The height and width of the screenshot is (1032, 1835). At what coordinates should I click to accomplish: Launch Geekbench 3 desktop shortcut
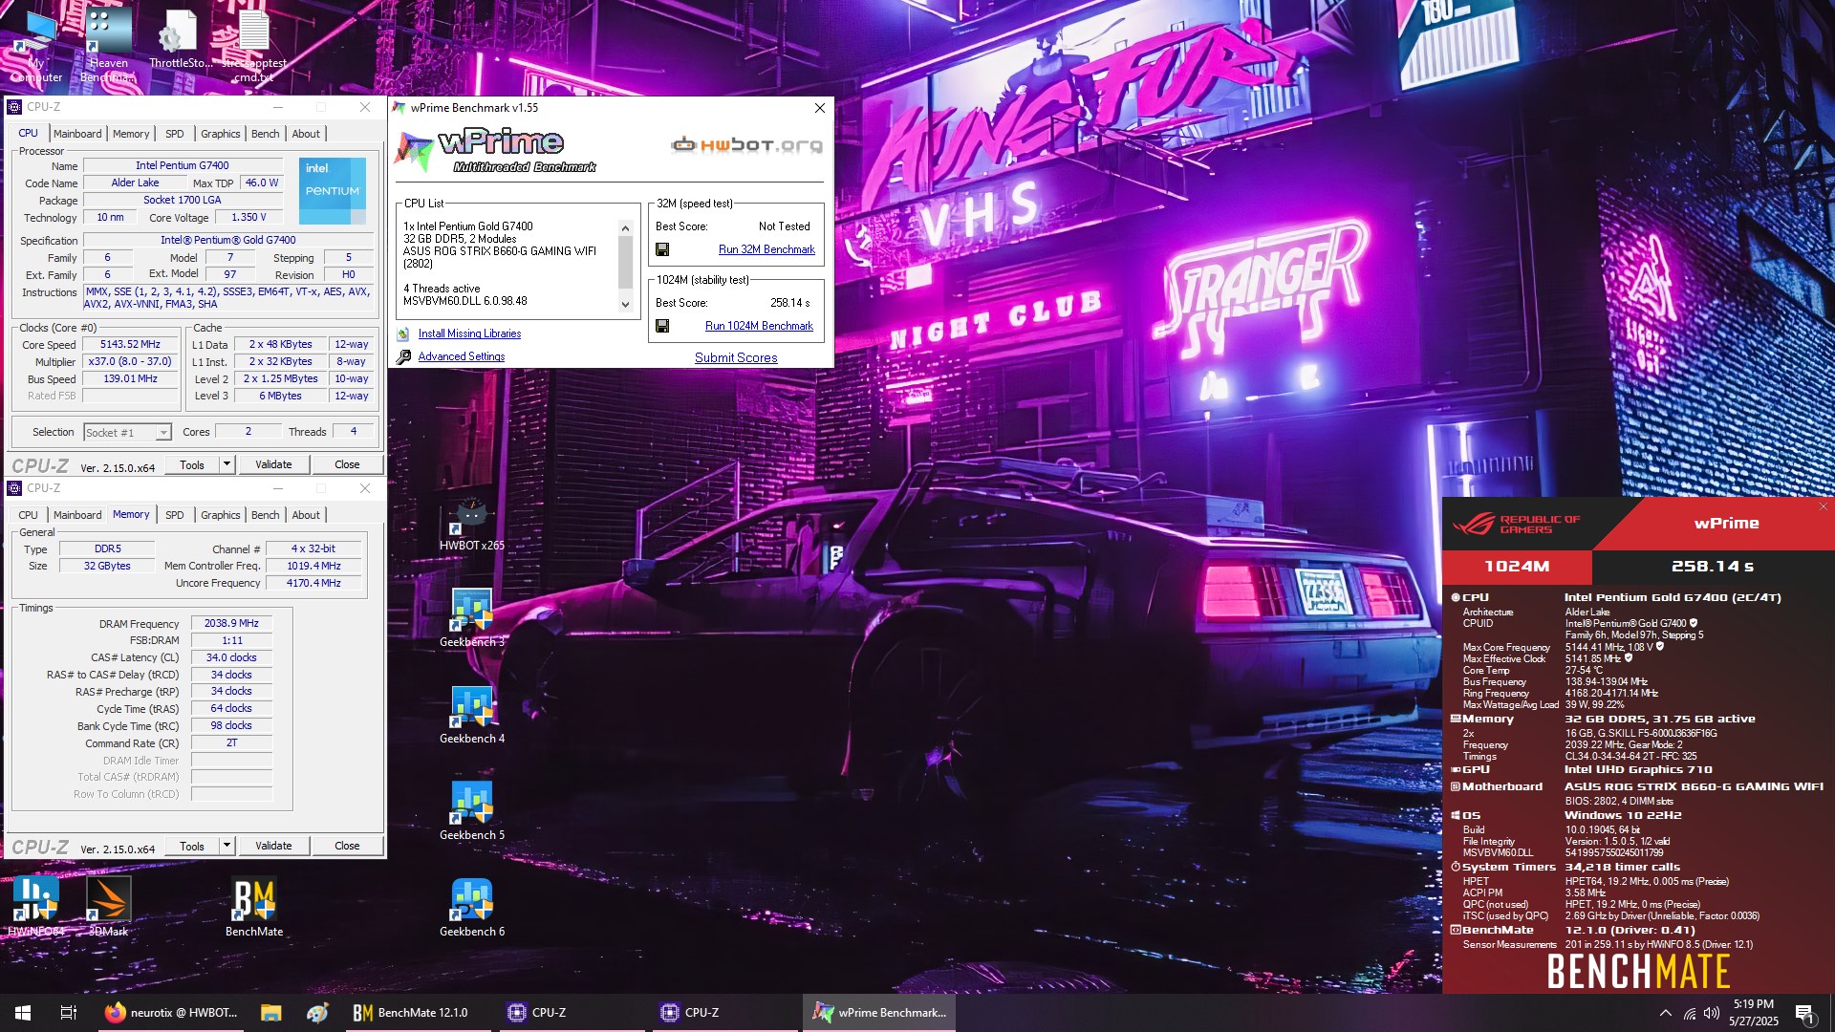click(x=472, y=619)
